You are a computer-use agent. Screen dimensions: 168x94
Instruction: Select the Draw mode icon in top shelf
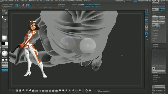[20, 5]
